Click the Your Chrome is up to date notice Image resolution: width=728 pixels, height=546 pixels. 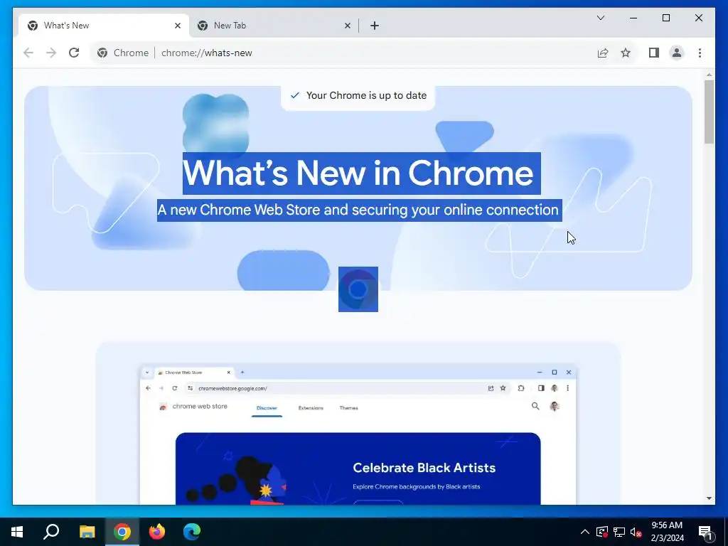click(x=358, y=96)
